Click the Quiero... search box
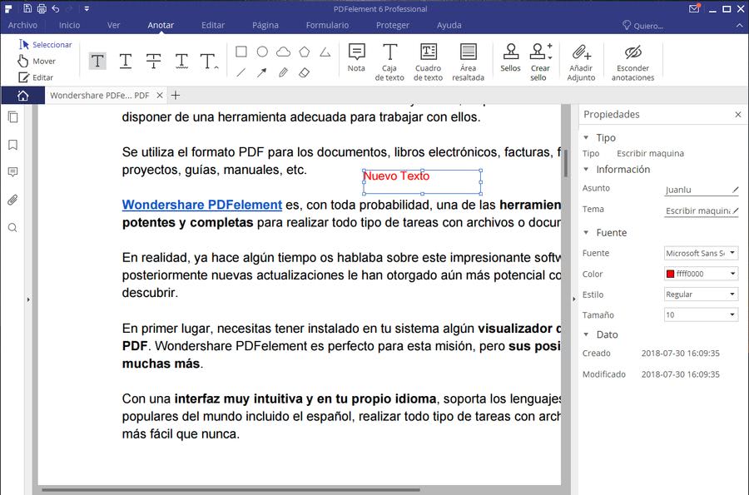The image size is (749, 495). (x=643, y=26)
